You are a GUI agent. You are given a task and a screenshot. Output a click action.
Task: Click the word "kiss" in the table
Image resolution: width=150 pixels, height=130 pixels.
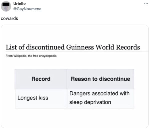point(43,98)
